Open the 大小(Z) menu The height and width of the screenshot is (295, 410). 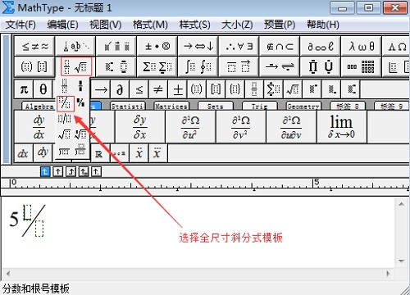point(237,25)
